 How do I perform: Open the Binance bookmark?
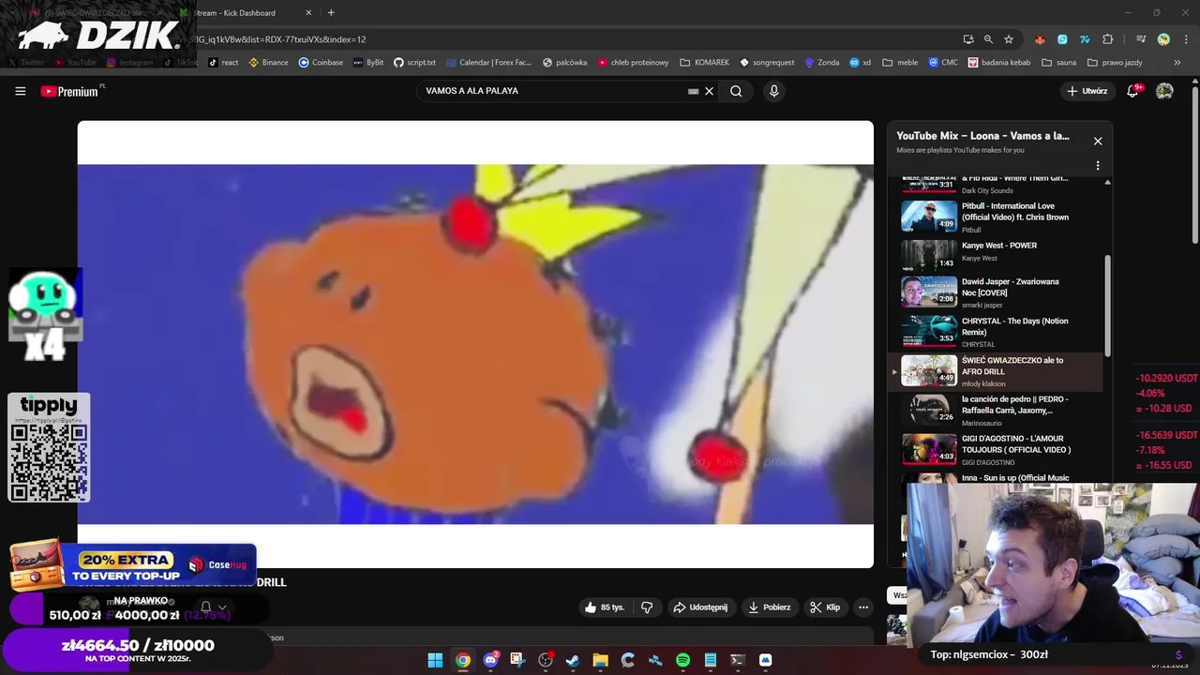[268, 63]
